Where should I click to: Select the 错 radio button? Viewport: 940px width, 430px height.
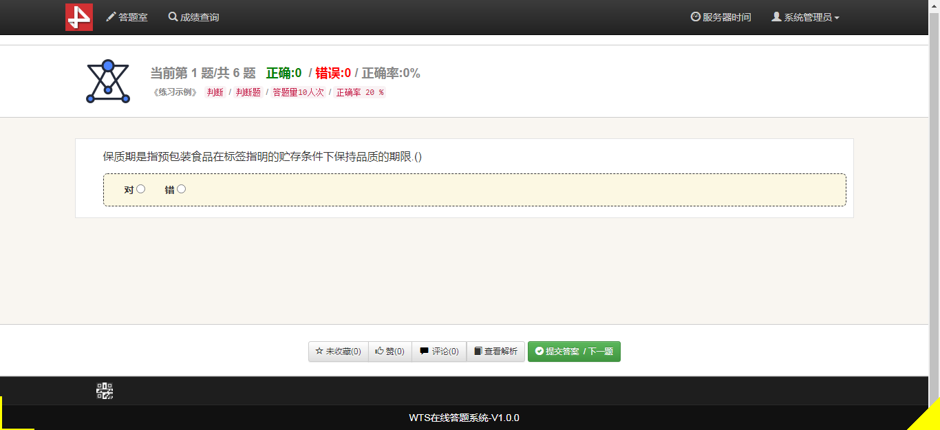pyautogui.click(x=181, y=189)
